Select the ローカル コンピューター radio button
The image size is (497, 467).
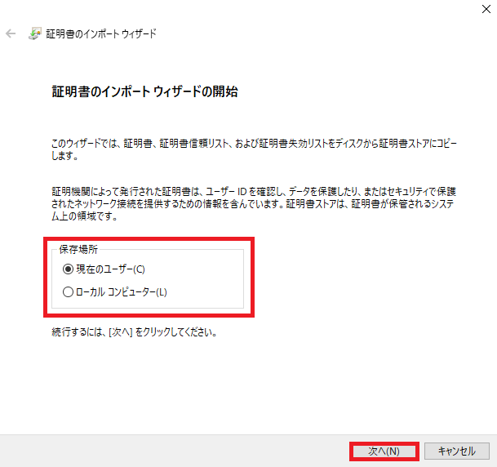[x=68, y=292]
